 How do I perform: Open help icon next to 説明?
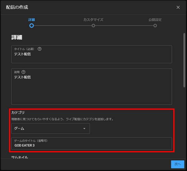coord(23,72)
